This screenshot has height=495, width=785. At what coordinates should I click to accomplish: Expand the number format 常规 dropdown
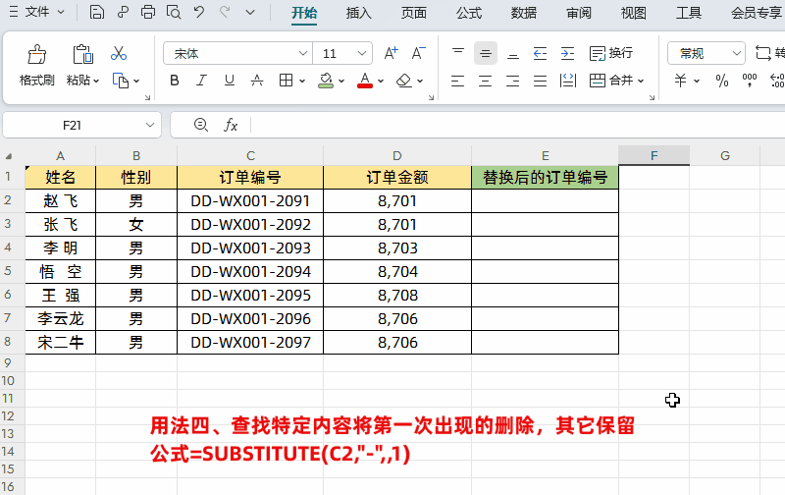coord(736,53)
